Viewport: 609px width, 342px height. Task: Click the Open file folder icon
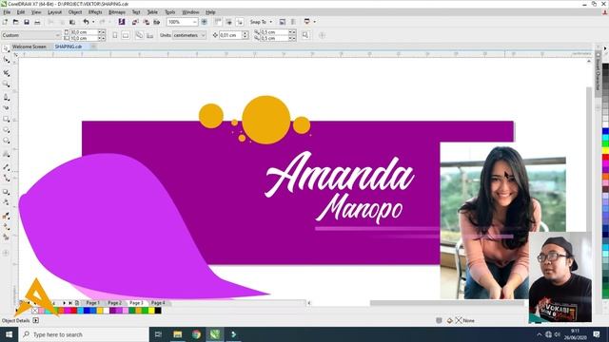pyautogui.click(x=15, y=22)
